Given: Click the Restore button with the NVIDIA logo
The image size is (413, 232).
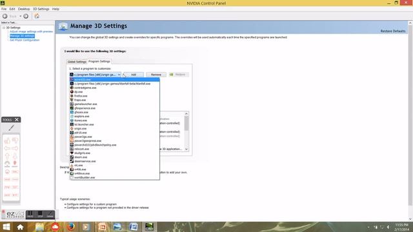Looking at the screenshot, I should point(179,75).
